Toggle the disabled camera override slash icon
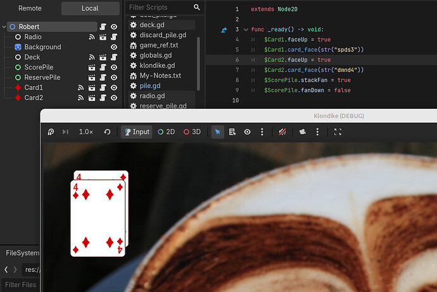The image size is (437, 292). (282, 132)
